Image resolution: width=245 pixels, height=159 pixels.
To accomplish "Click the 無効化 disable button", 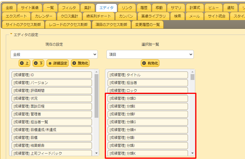I will coord(80,63).
